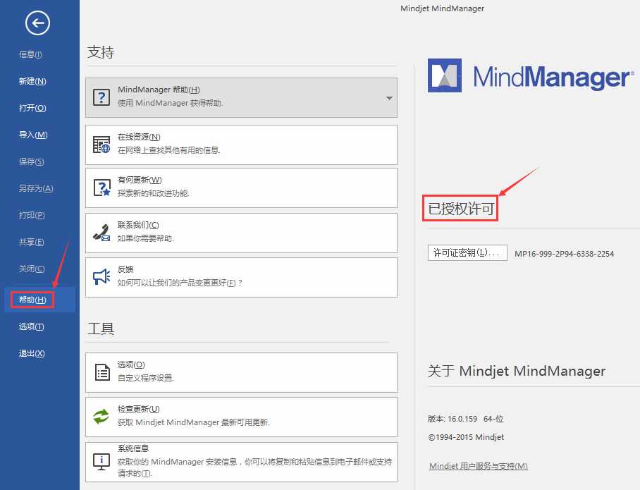
Task: Choose 退出(X) in the sidebar
Action: 32,354
